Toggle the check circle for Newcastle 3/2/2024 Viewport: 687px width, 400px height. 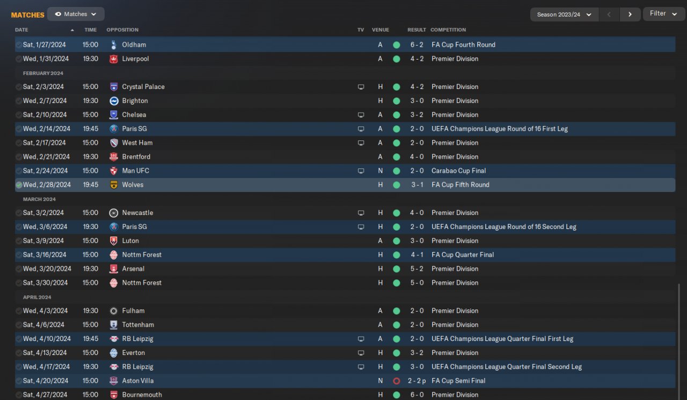click(x=19, y=213)
